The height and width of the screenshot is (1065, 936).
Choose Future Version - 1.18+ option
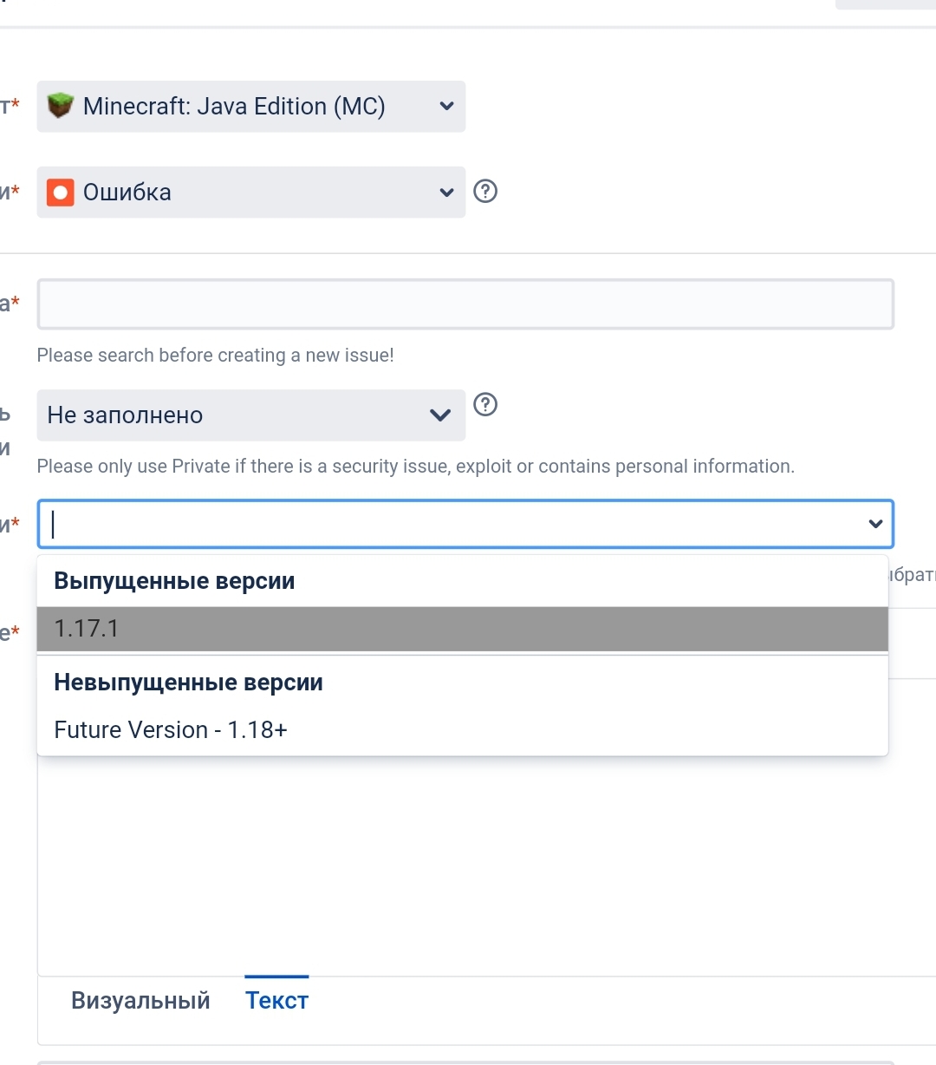coord(171,730)
